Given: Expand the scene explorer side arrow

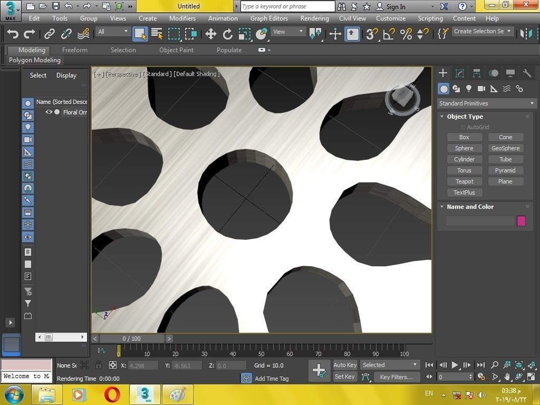Looking at the screenshot, I should click(x=11, y=322).
